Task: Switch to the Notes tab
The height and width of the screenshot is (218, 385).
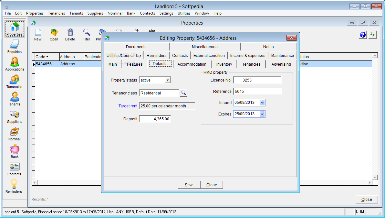Action: [x=268, y=47]
